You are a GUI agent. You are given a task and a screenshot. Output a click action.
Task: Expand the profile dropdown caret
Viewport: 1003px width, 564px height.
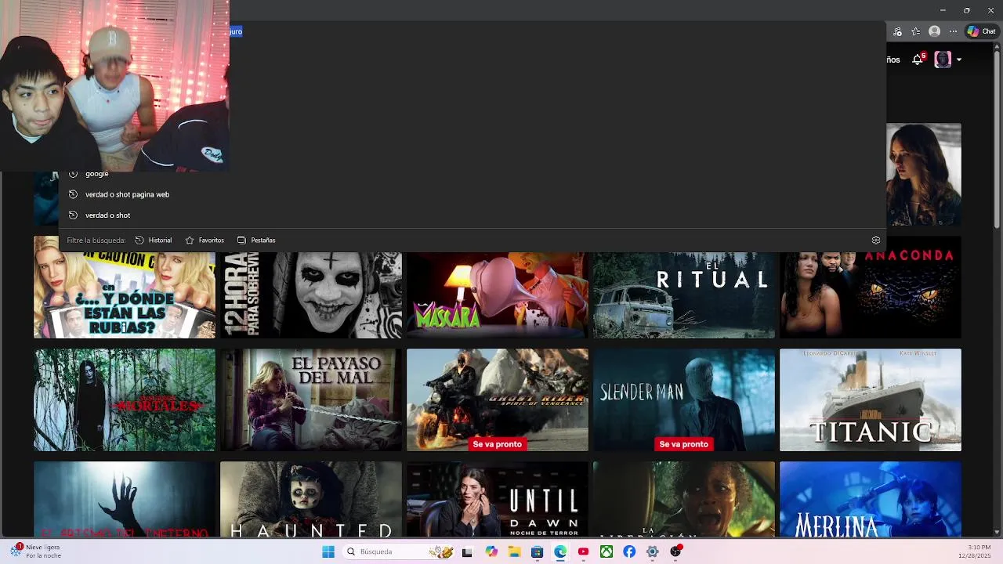click(x=958, y=60)
